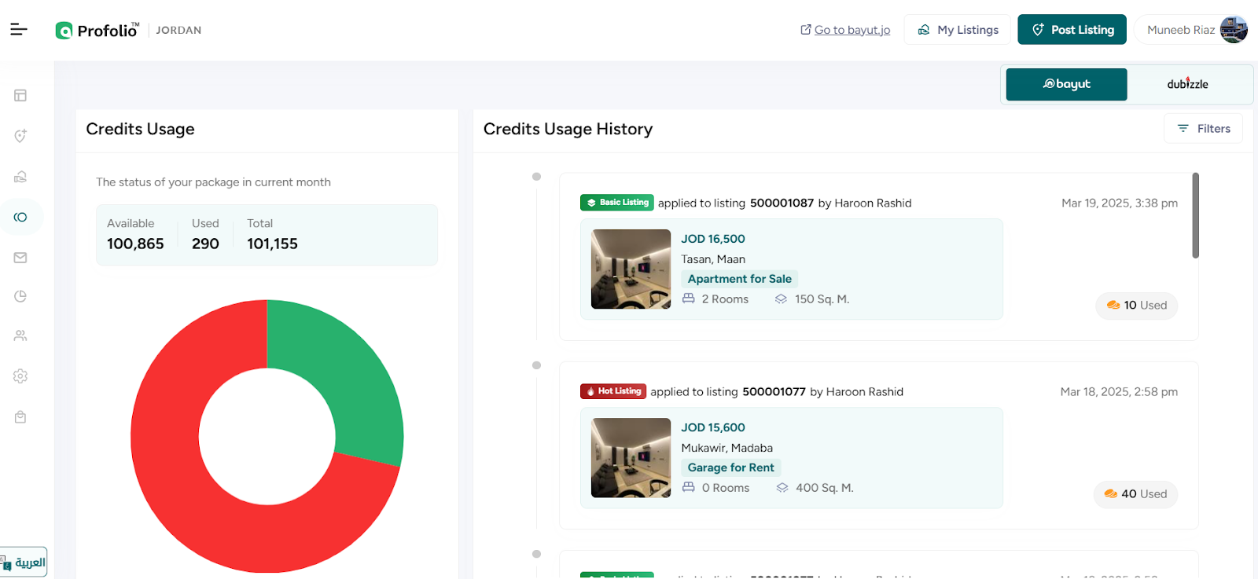Click the JOD 16,500 price
The image size is (1258, 579).
pyautogui.click(x=713, y=239)
